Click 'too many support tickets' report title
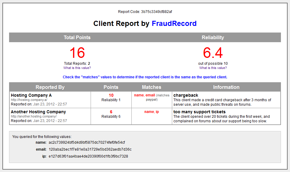 click(x=199, y=112)
